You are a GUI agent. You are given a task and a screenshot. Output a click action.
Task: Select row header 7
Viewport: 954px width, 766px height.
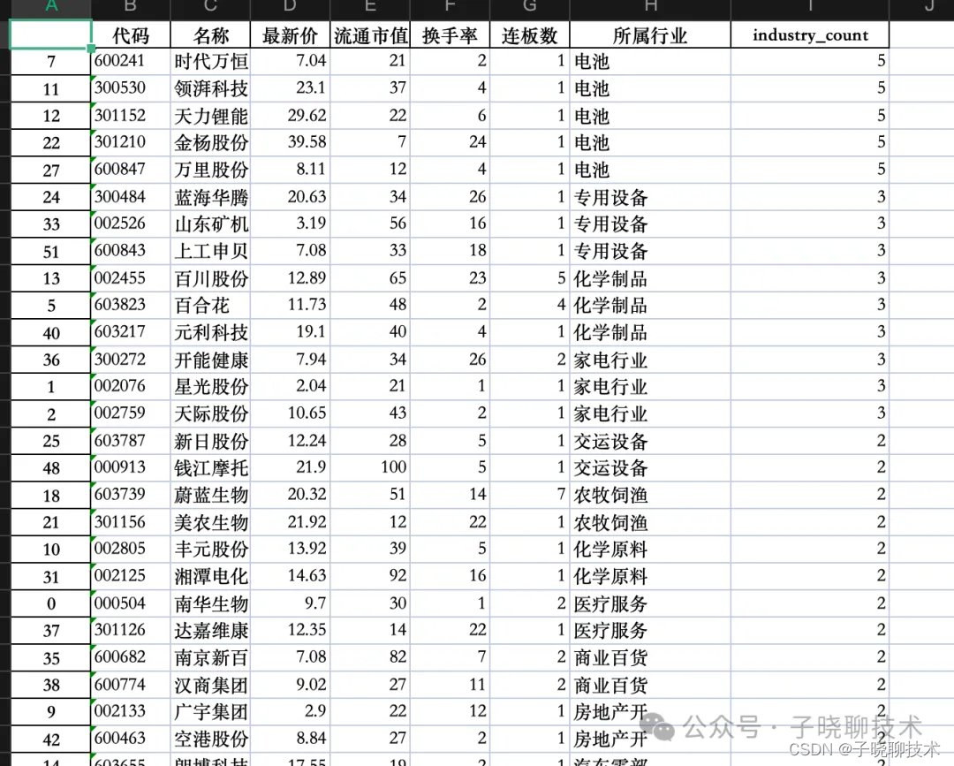coord(50,62)
